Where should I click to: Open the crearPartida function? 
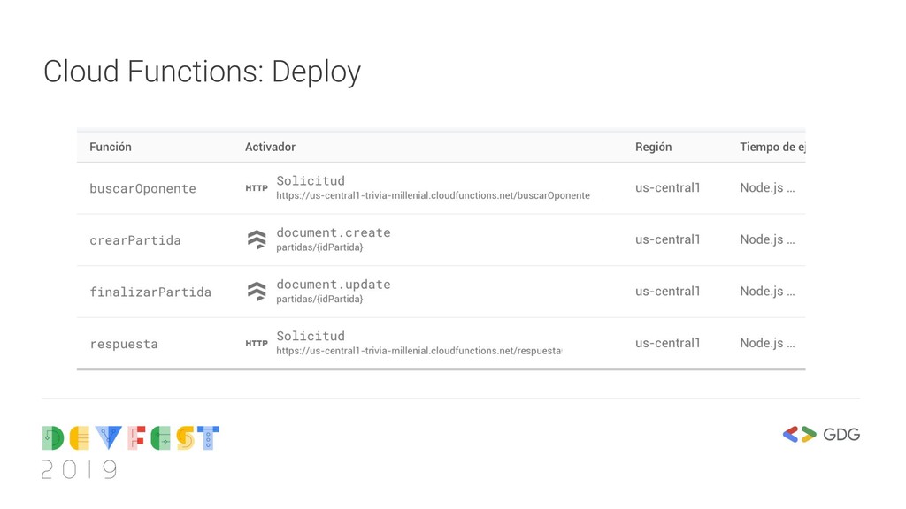click(x=134, y=240)
